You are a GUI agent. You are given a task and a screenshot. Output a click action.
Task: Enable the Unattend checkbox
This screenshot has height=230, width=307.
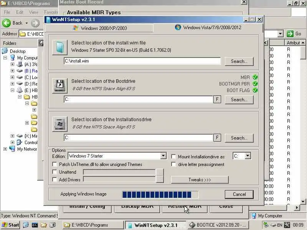click(x=54, y=172)
